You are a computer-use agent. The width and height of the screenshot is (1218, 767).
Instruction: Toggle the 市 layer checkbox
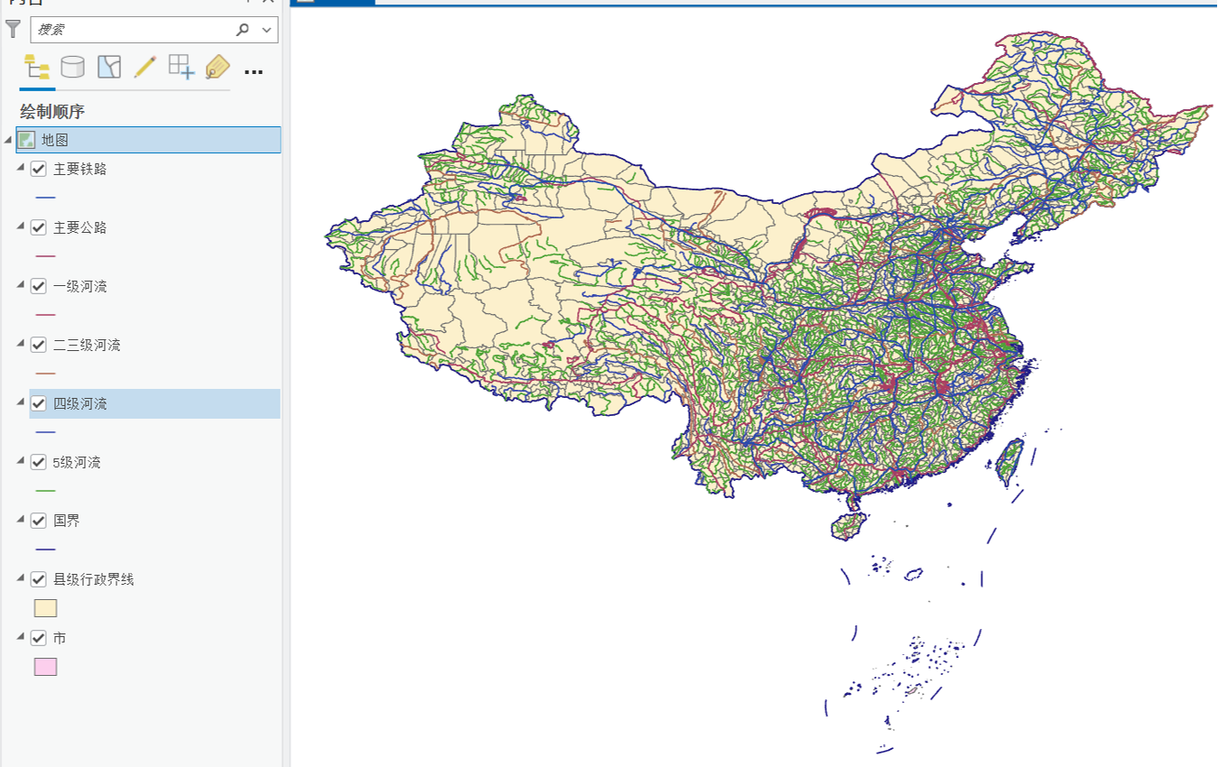(38, 638)
